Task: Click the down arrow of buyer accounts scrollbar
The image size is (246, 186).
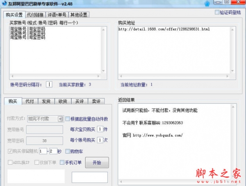Action: 103,71
